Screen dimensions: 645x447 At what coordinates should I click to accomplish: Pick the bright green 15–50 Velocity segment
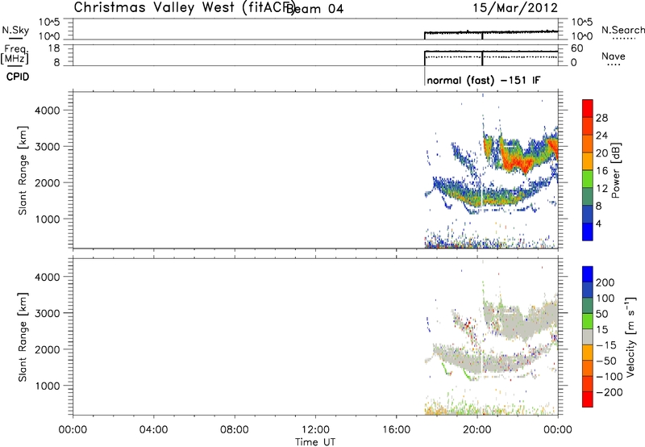(588, 321)
